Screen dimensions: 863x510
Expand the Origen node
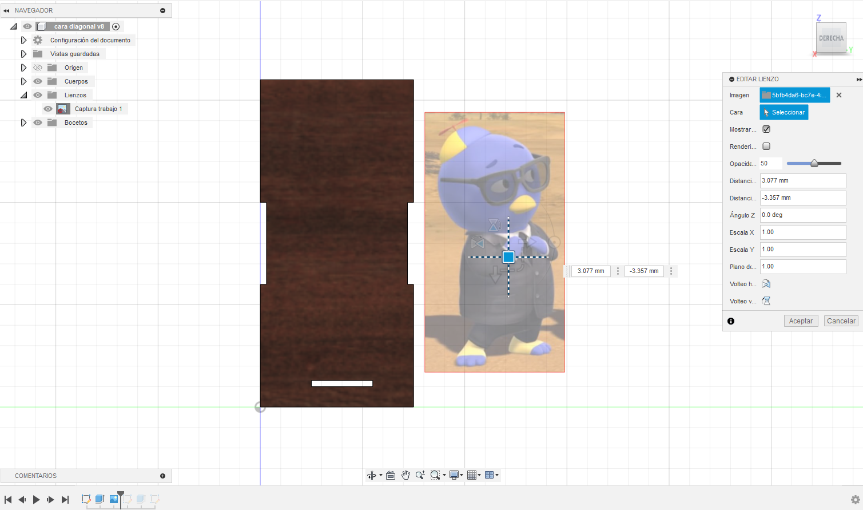point(23,68)
